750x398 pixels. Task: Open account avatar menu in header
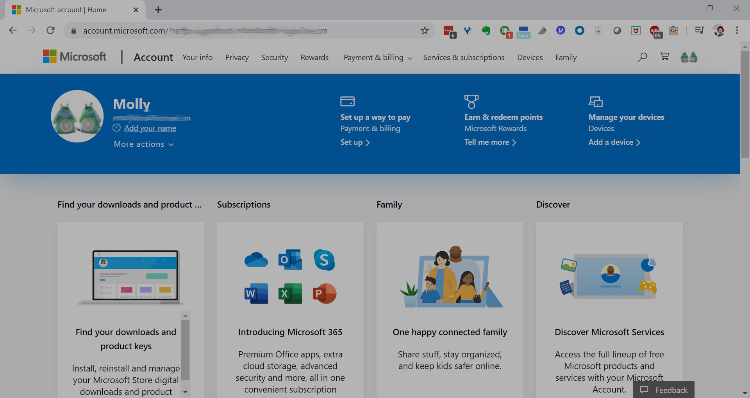(x=689, y=57)
